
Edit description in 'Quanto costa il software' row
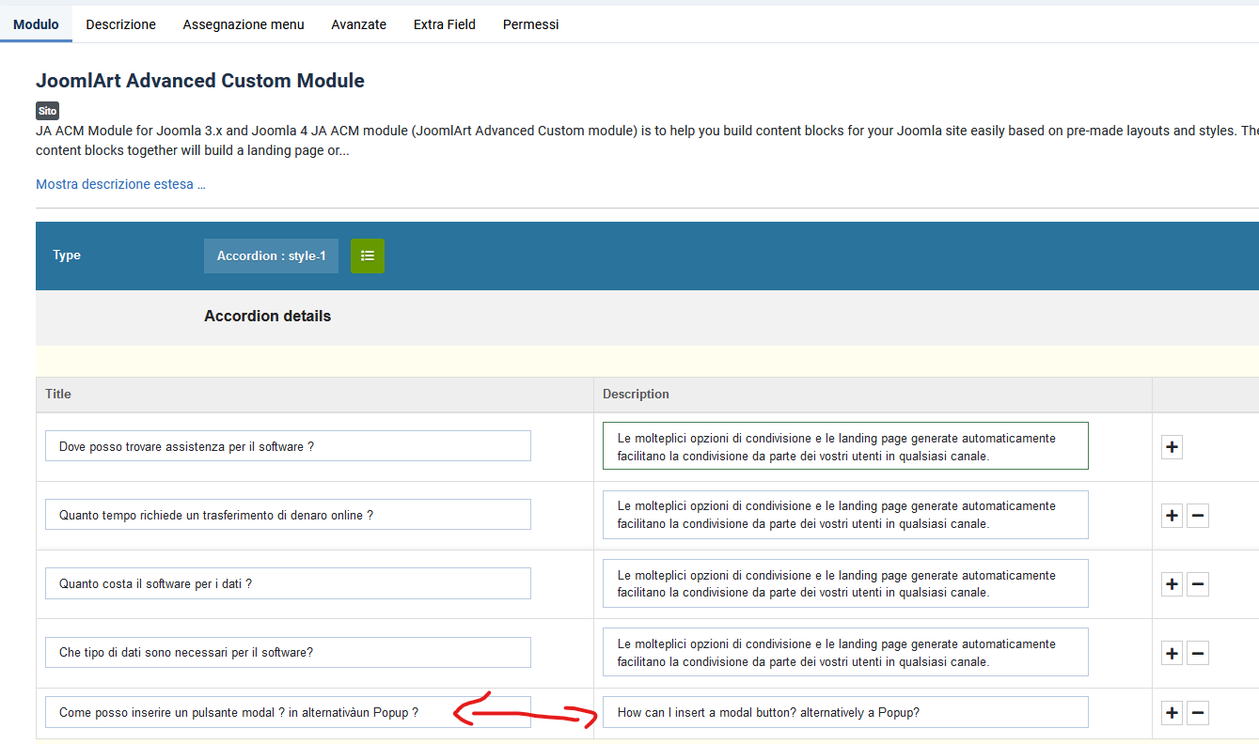tap(845, 583)
